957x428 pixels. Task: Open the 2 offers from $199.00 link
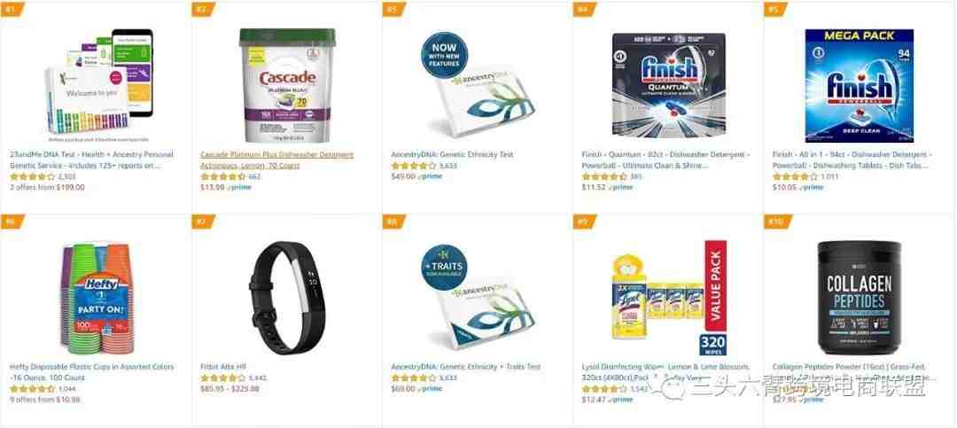tap(47, 188)
